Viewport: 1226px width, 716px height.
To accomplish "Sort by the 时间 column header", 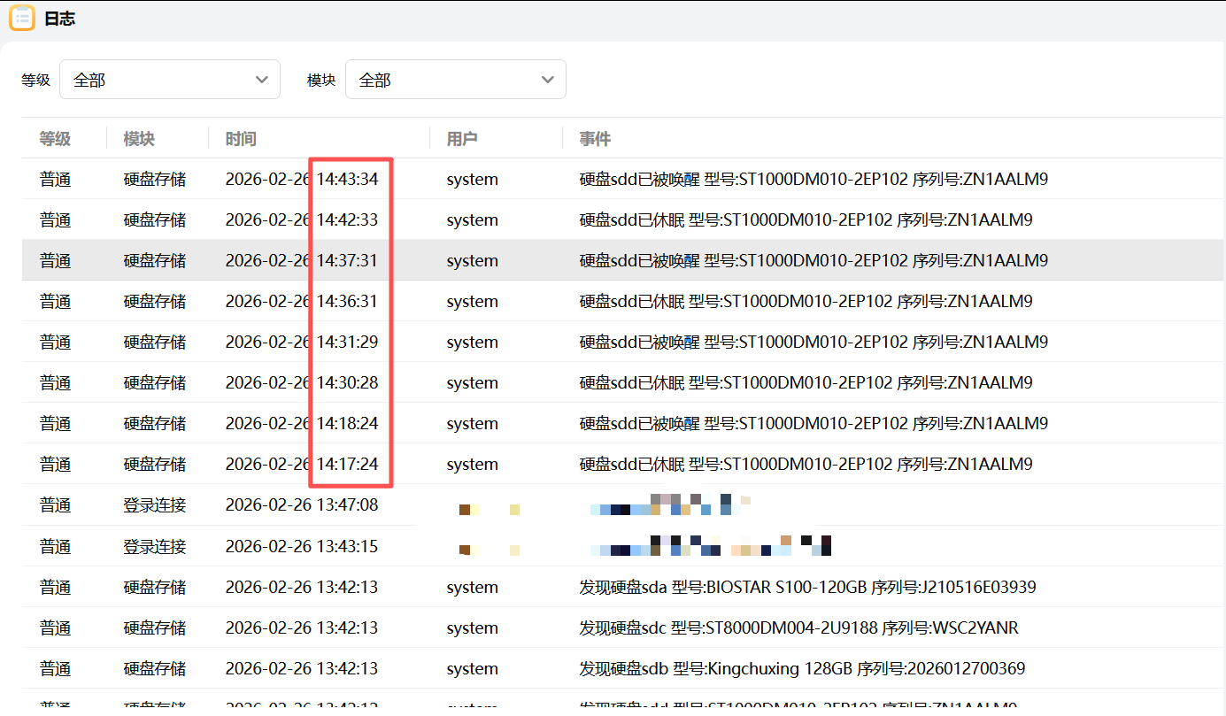I will (x=238, y=138).
